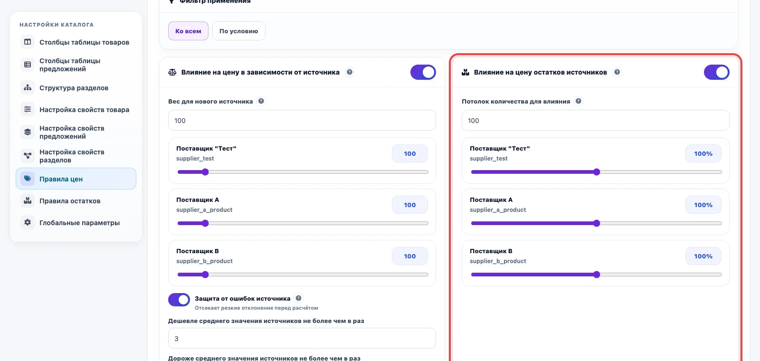Adjust stock influence slider for Поставщик B
The height and width of the screenshot is (361, 760).
coord(597,275)
